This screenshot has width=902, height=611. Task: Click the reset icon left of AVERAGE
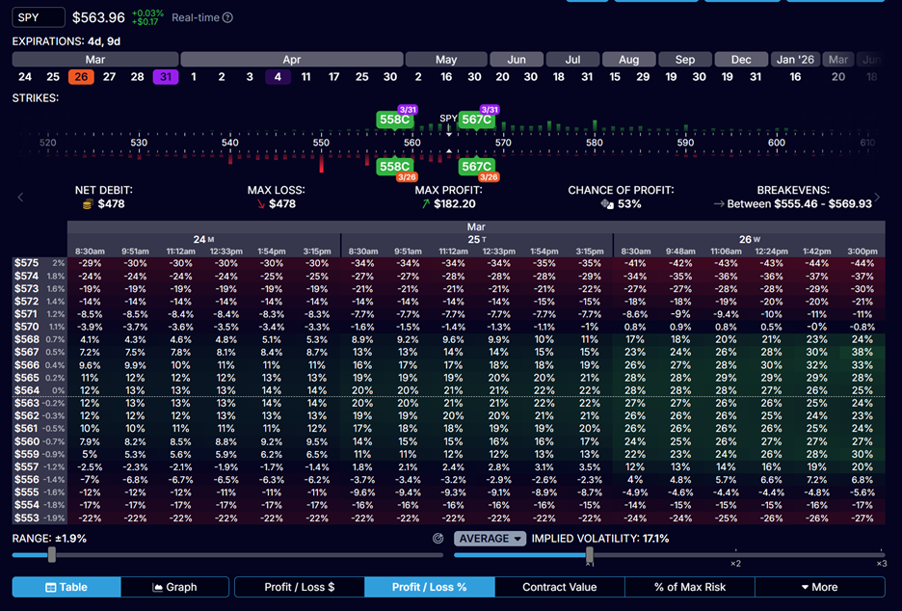pyautogui.click(x=438, y=539)
